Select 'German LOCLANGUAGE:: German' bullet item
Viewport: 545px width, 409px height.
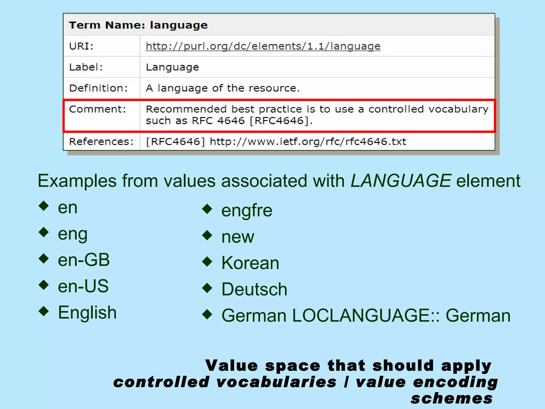[x=366, y=316]
